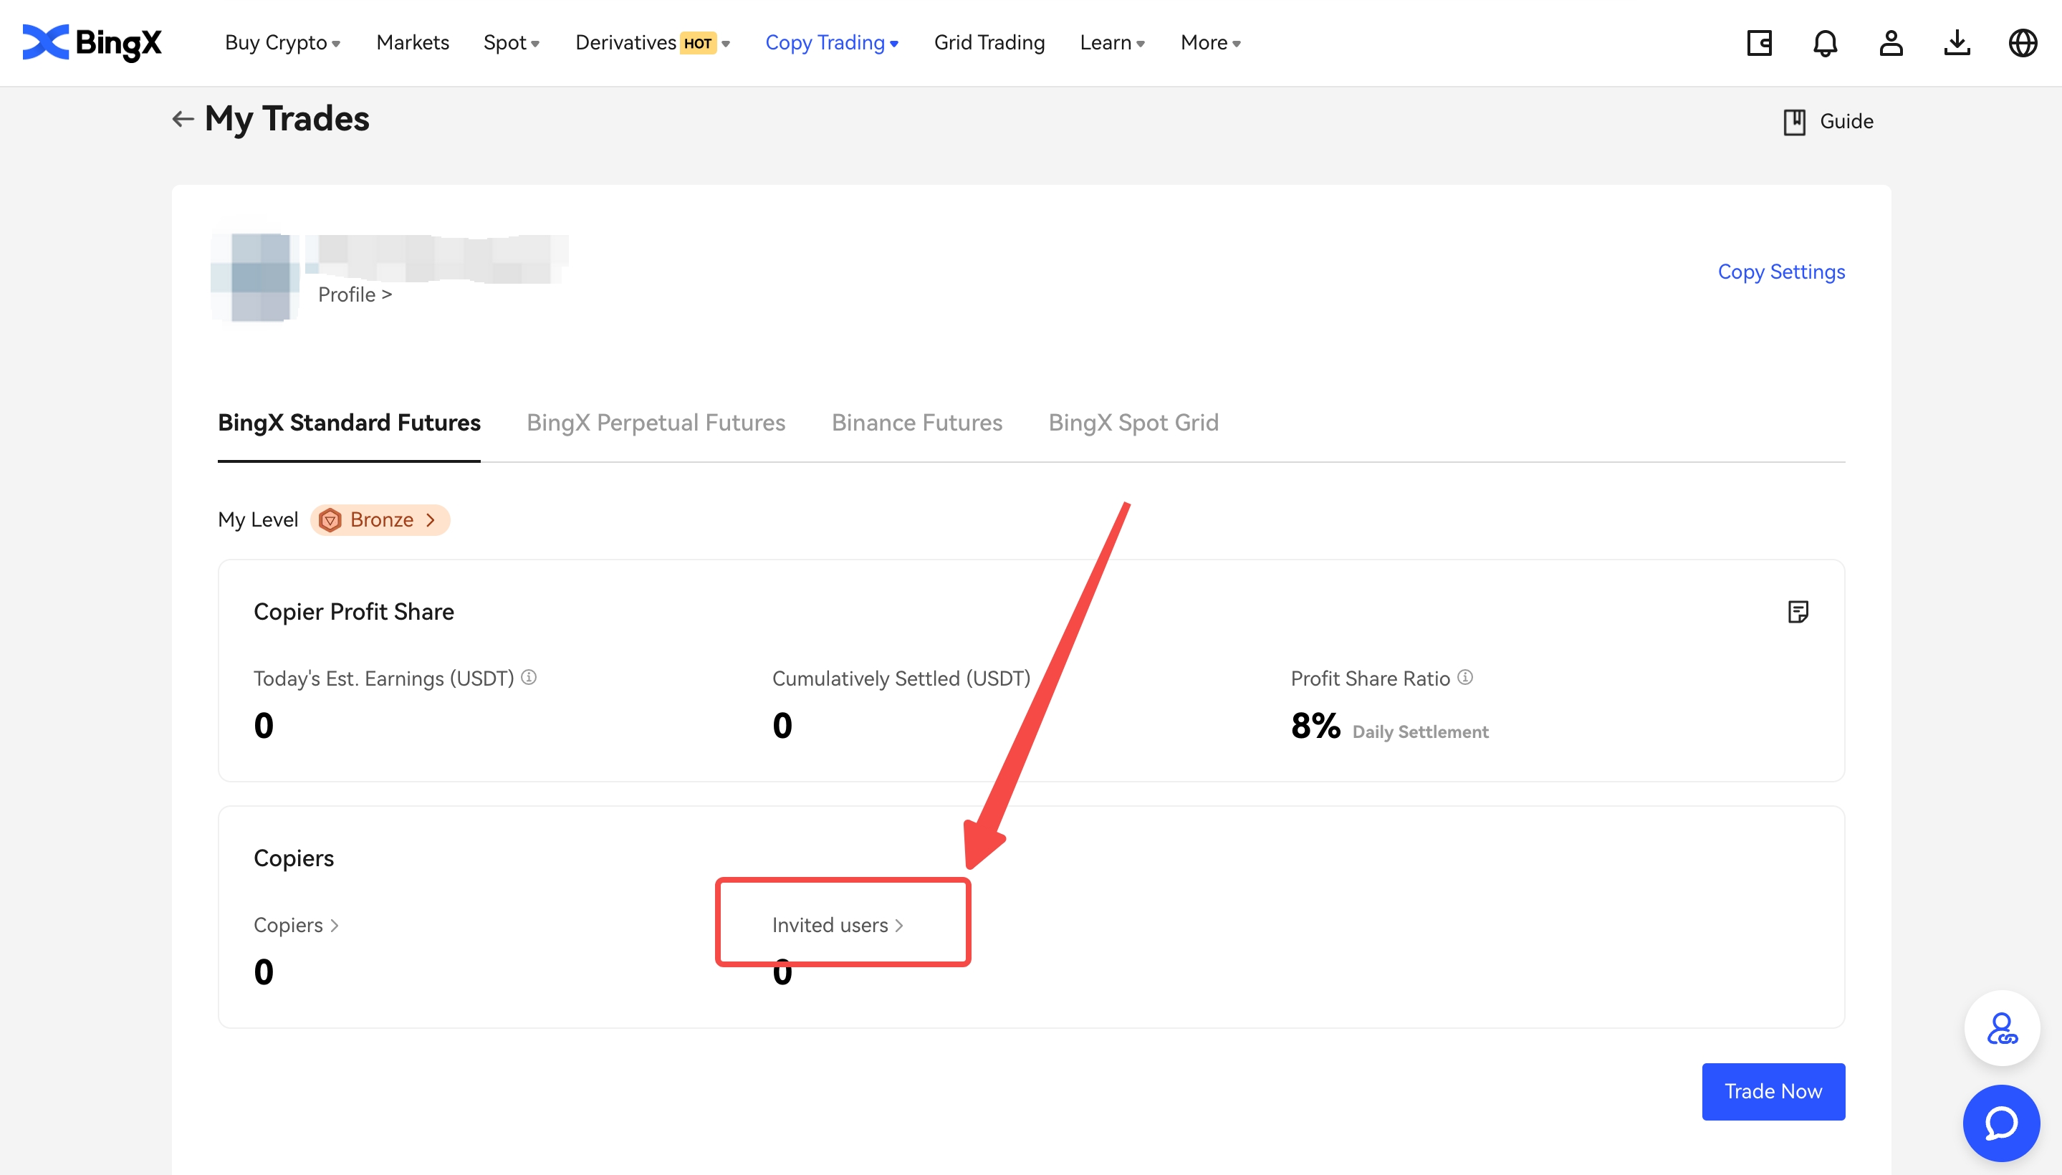Image resolution: width=2062 pixels, height=1175 pixels.
Task: Click the blurred profile avatar
Action: point(255,277)
